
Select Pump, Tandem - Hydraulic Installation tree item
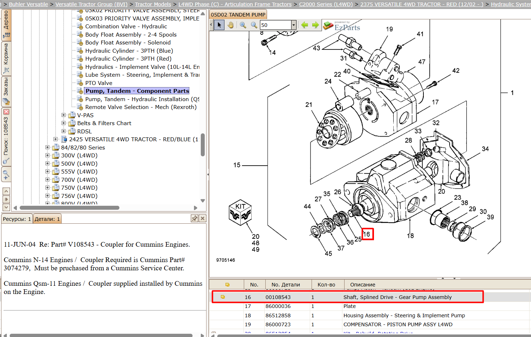click(142, 99)
